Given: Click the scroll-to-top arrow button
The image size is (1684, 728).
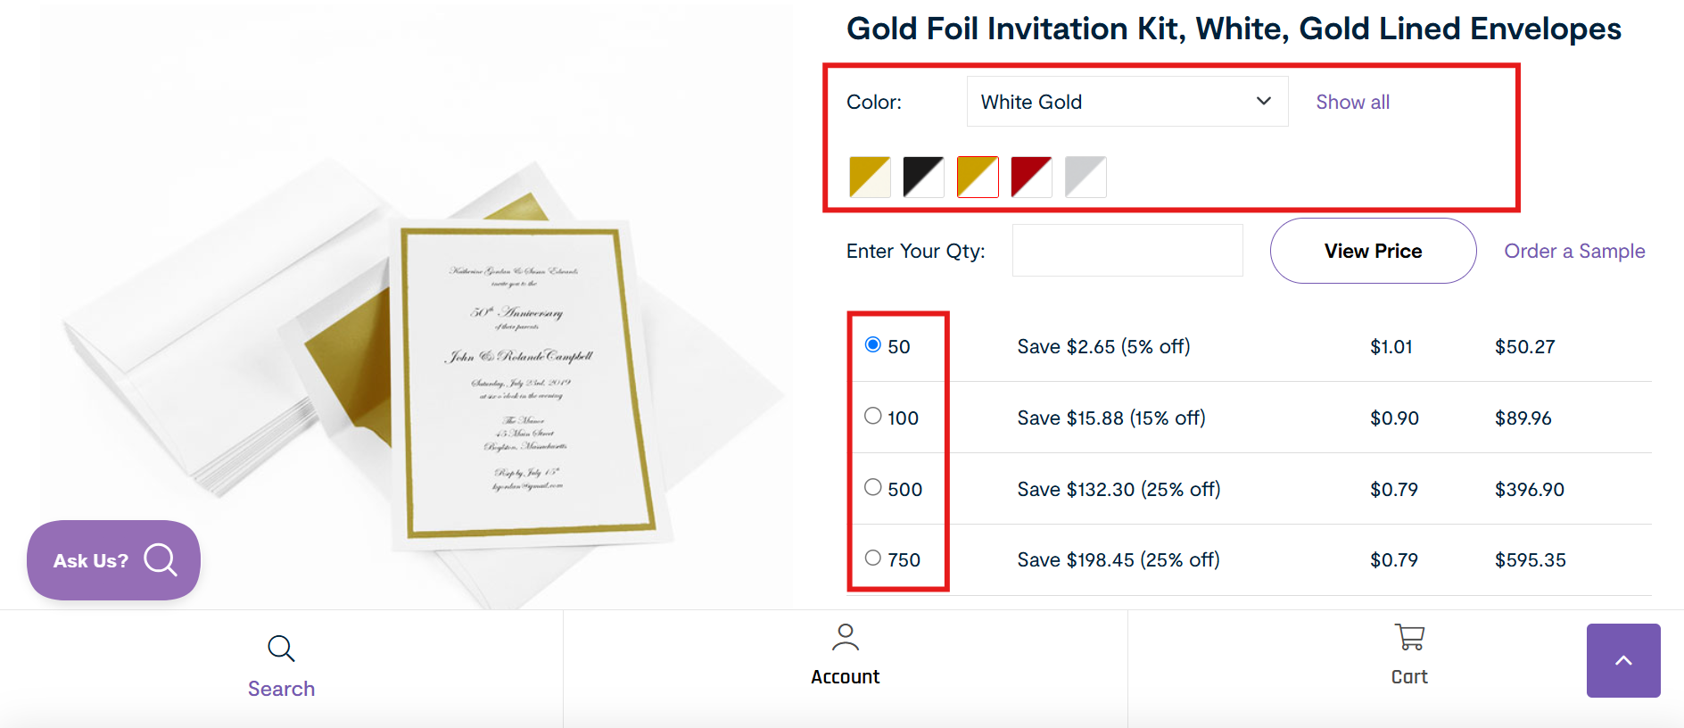Looking at the screenshot, I should pos(1622,660).
